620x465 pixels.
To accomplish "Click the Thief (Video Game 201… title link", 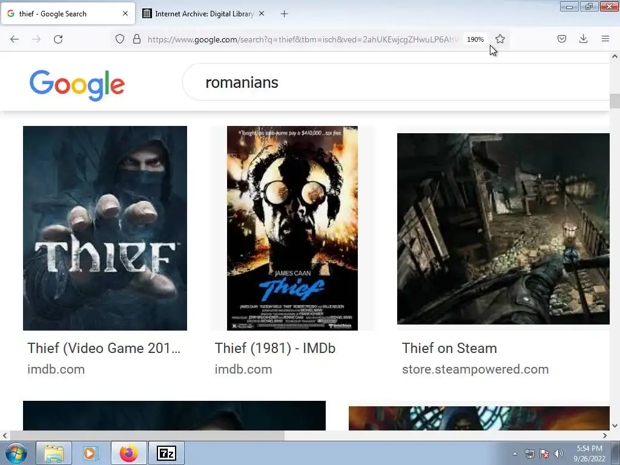I will [x=104, y=348].
